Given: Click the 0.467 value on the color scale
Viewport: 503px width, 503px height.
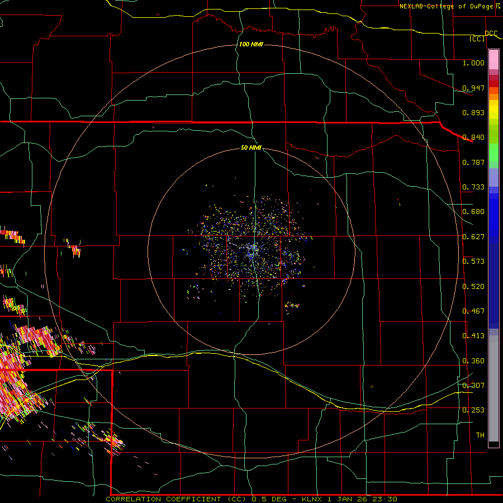Looking at the screenshot, I should (x=473, y=311).
